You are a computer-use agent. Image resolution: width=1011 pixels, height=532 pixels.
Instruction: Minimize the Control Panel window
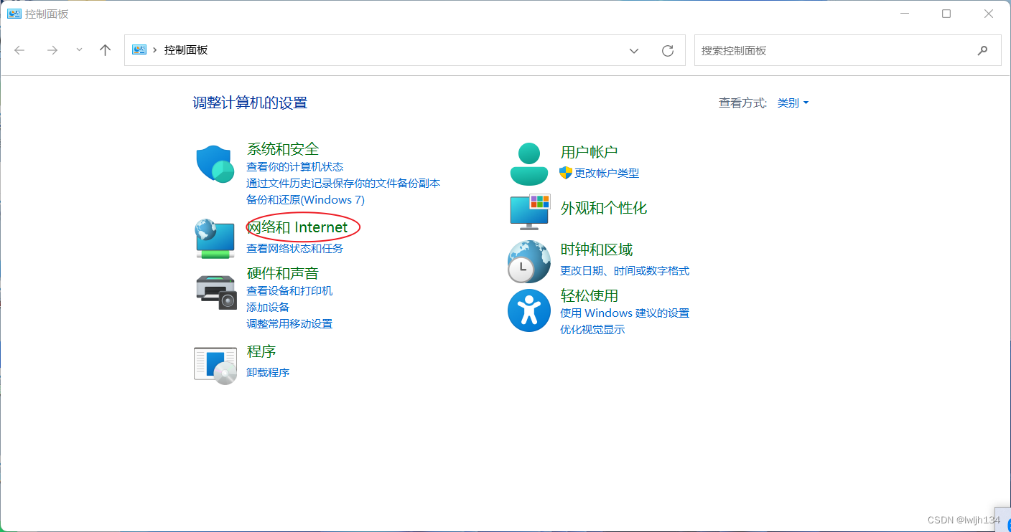pos(904,14)
